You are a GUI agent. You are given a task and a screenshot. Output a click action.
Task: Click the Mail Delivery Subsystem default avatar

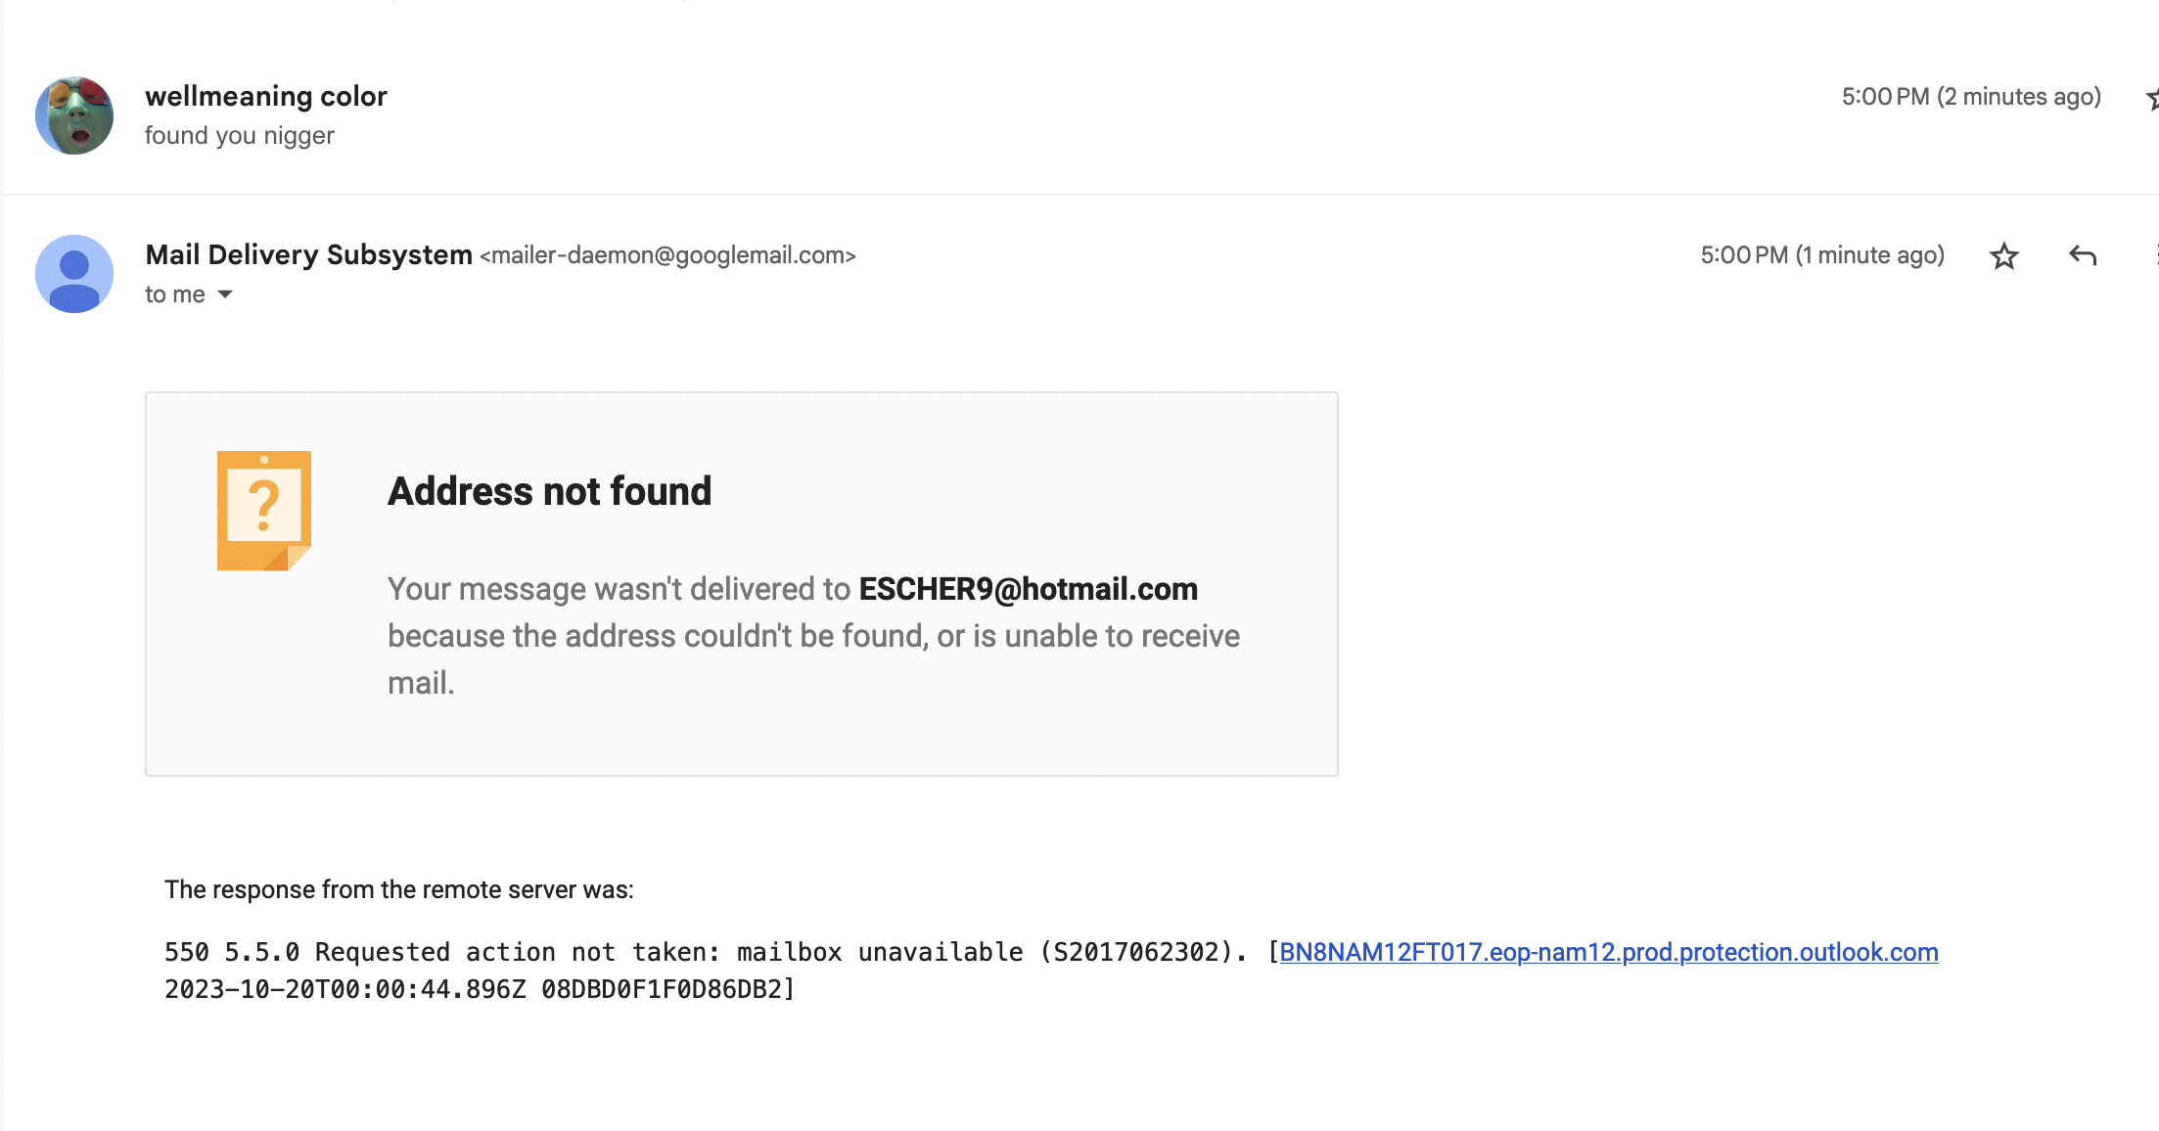click(x=74, y=274)
